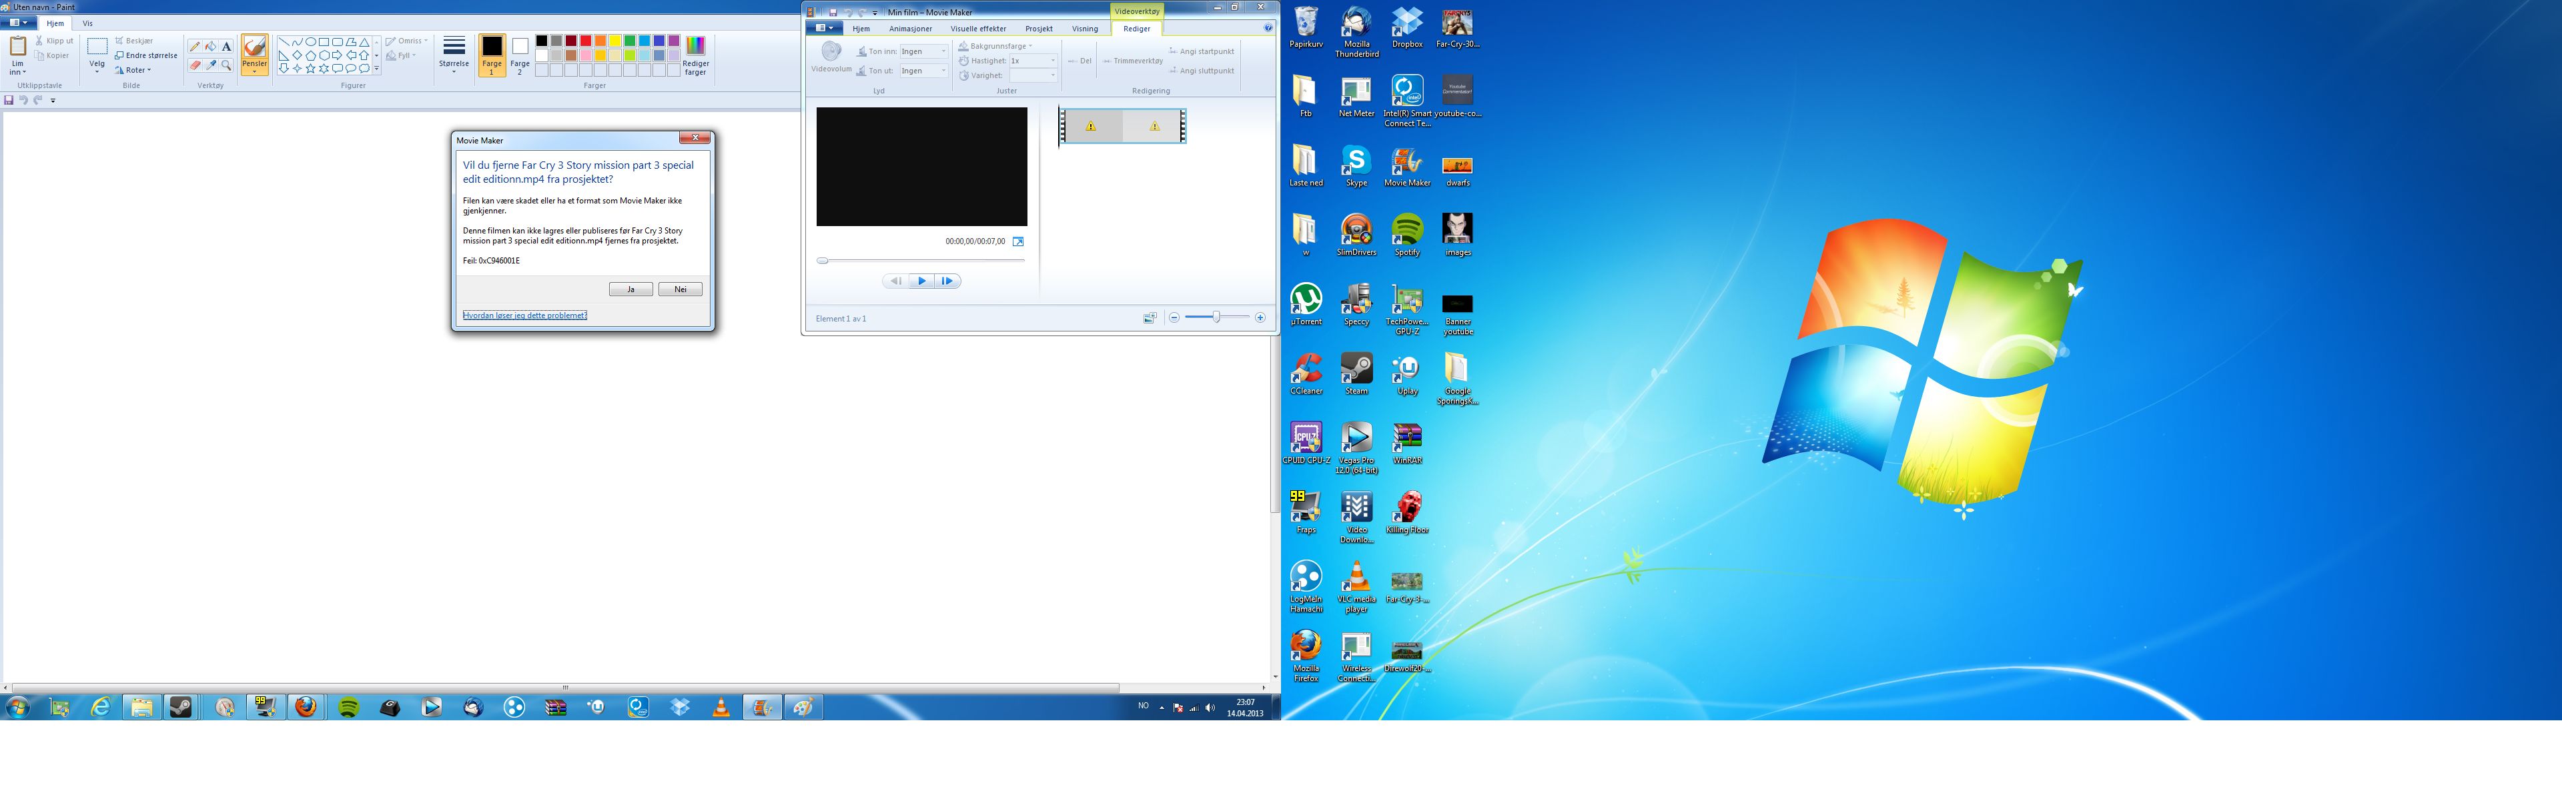Screen dimensions: 2562x795
Task: Click Movie Maker zoom out minus button
Action: (x=1174, y=318)
